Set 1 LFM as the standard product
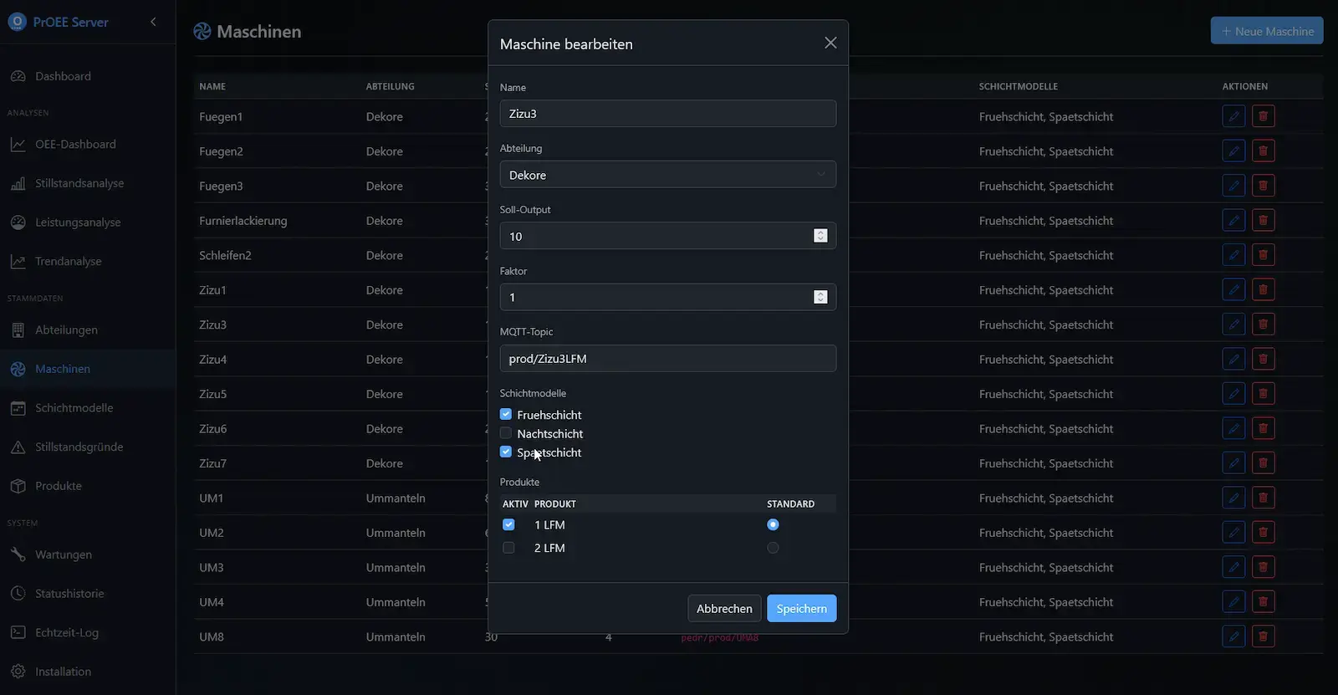This screenshot has height=695, width=1338. 773,524
